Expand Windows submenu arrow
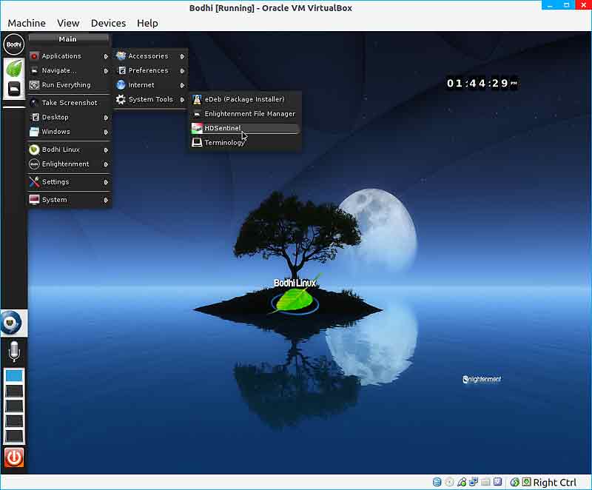Screen dimensions: 592x490 pos(106,132)
